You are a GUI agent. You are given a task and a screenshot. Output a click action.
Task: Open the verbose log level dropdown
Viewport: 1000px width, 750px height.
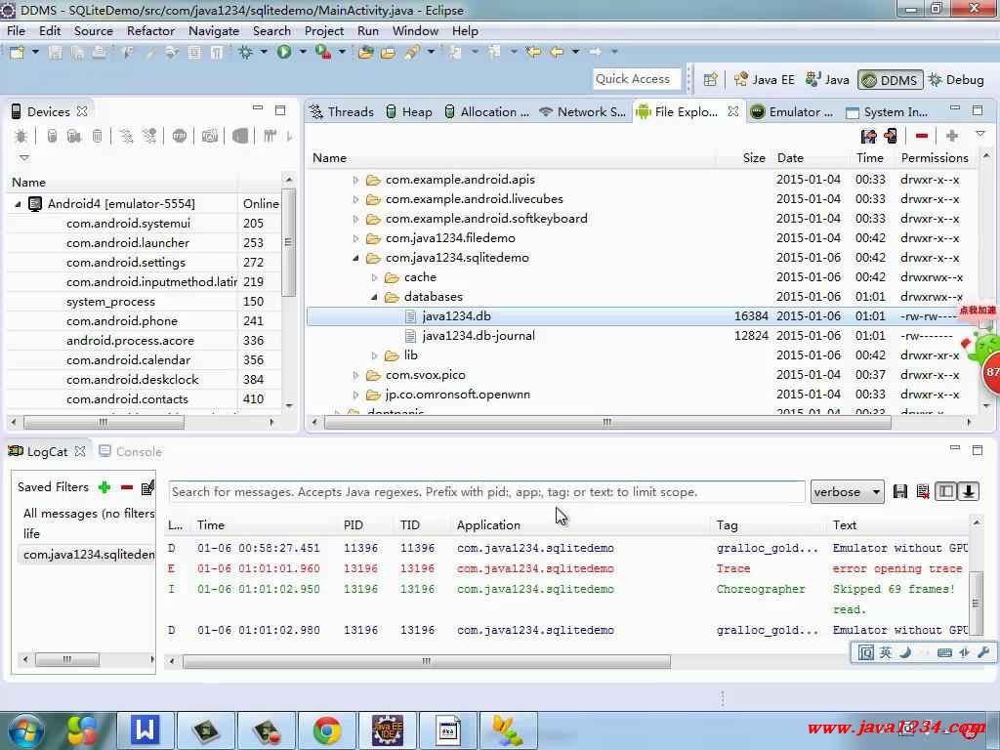(847, 492)
